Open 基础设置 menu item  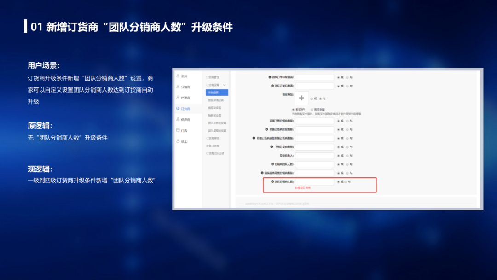(217, 93)
